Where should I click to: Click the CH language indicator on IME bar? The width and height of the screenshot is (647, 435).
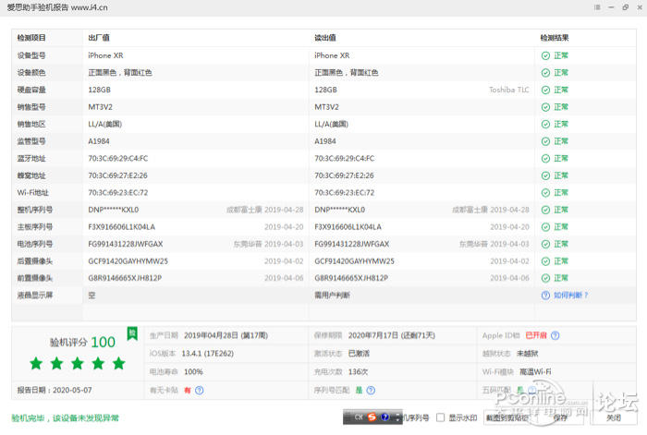click(x=359, y=417)
